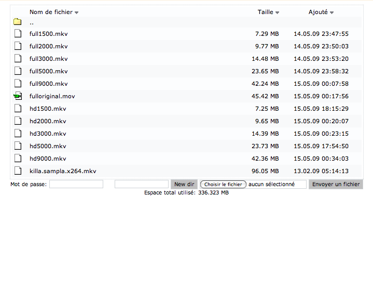
Task: Click the file icon beside hd2000.mkv
Action: (x=18, y=121)
